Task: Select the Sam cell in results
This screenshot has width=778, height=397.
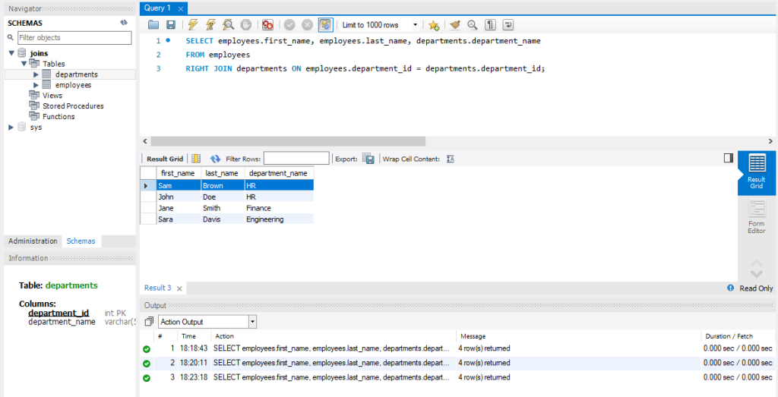Action: pyautogui.click(x=179, y=186)
